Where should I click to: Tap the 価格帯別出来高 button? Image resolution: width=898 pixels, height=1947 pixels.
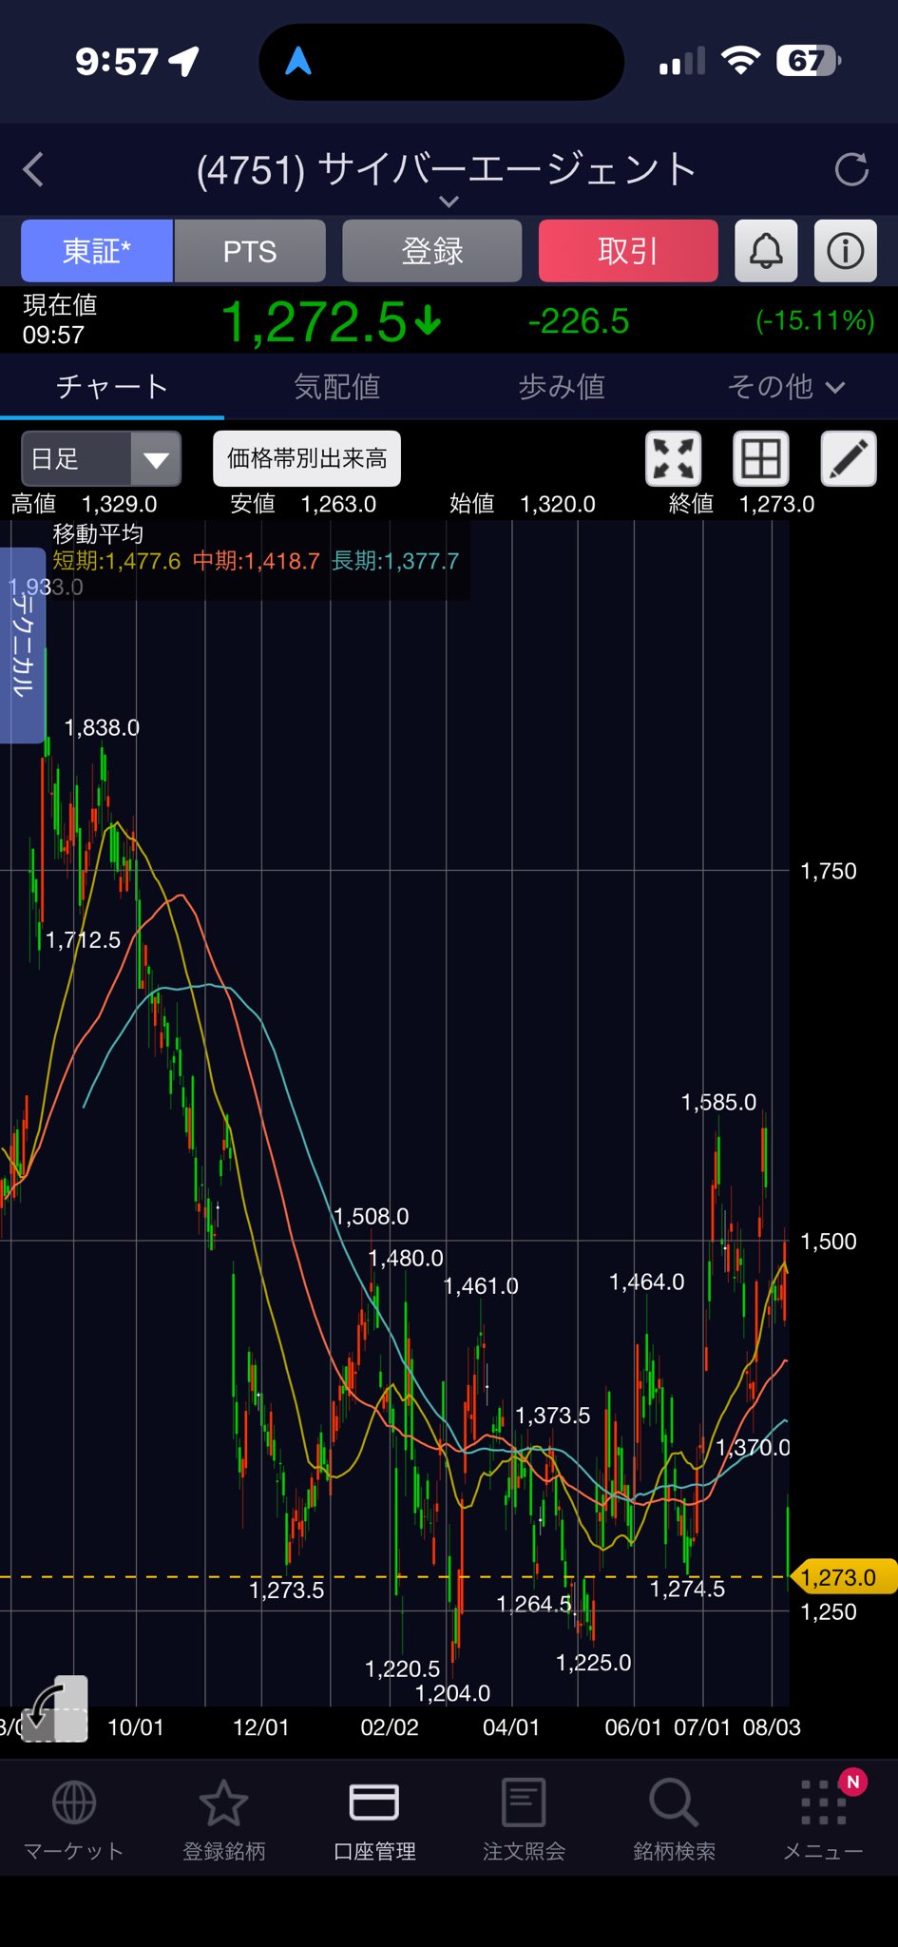[x=307, y=458]
